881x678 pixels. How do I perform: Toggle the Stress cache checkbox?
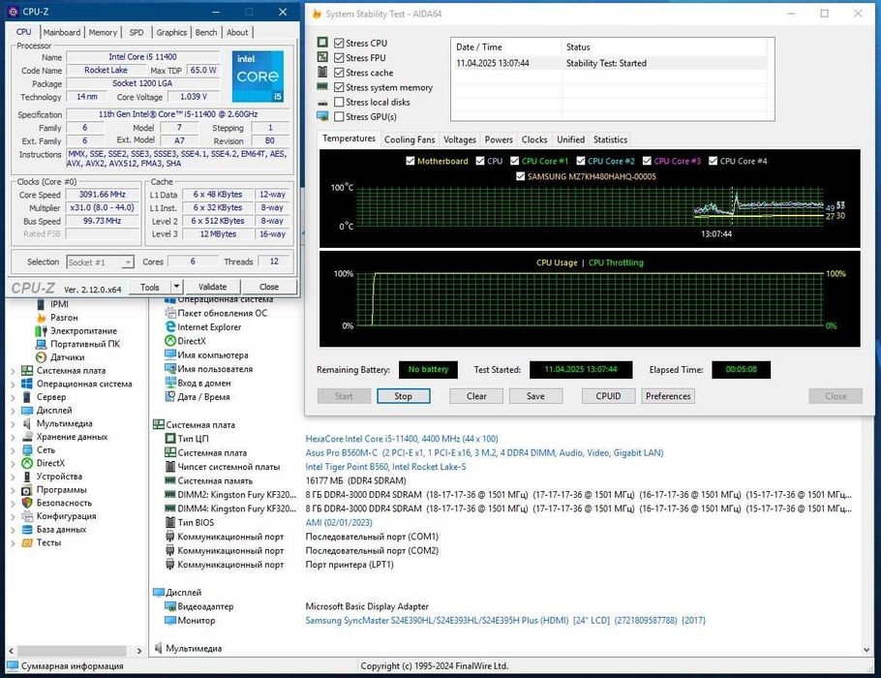(x=339, y=73)
